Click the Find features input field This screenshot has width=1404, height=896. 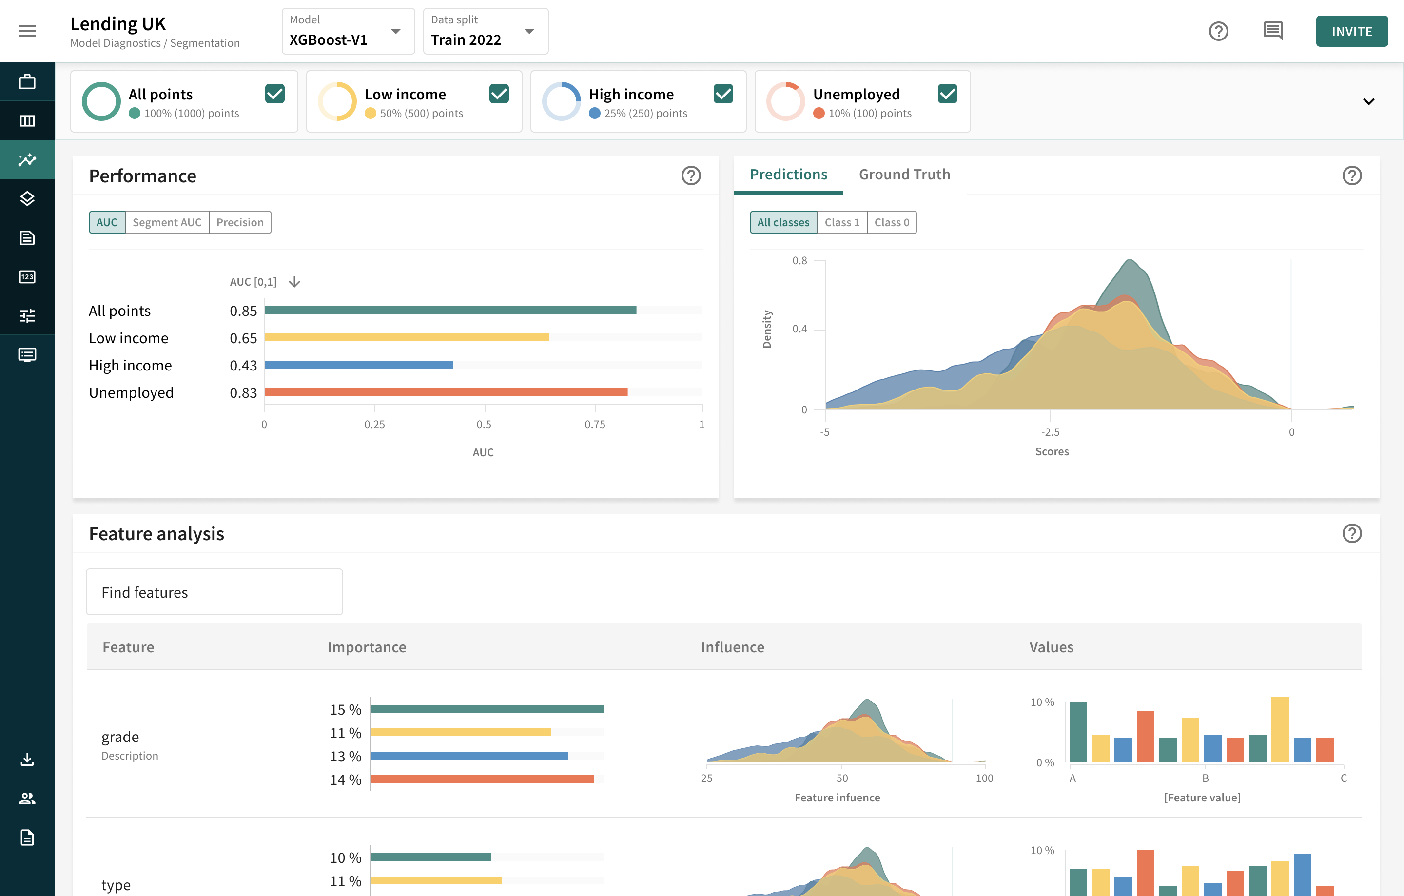click(x=215, y=592)
